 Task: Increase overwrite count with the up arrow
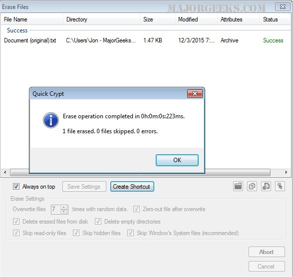click(x=64, y=207)
